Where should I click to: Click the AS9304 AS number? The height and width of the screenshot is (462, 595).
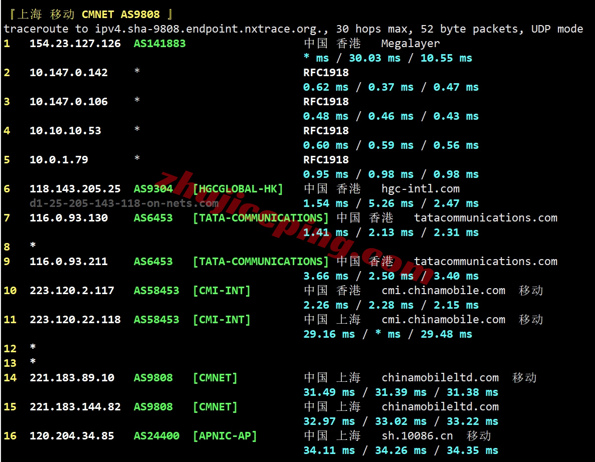tap(153, 189)
